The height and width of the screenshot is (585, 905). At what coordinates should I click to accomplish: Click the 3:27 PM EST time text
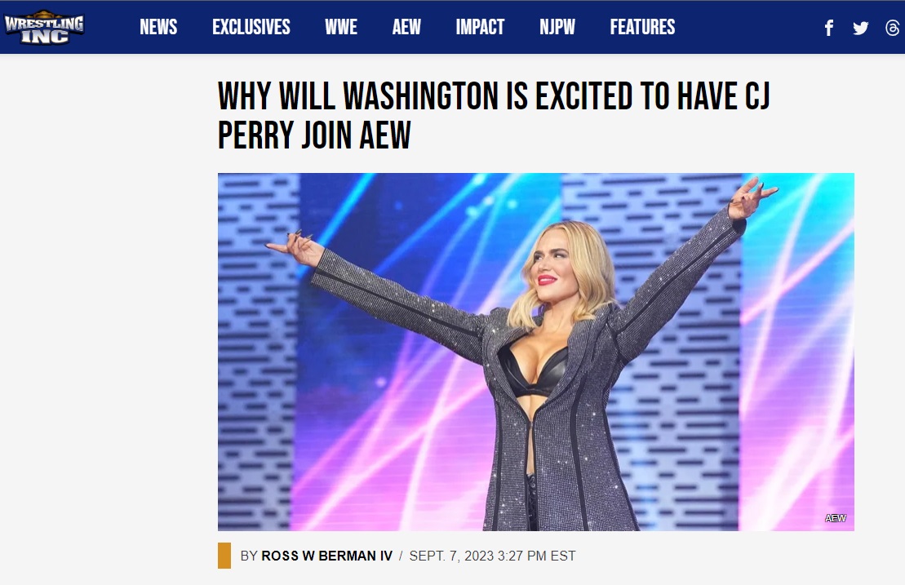click(x=537, y=556)
